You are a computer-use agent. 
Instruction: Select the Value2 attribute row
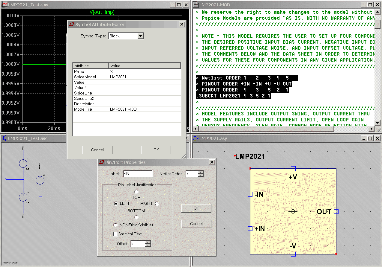coord(127,88)
